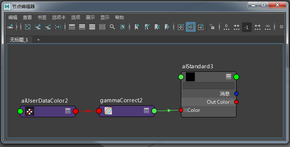Decrease traversal depth inward-arrows icon
Viewport: 290px width, 147px height.
[x=236, y=27]
